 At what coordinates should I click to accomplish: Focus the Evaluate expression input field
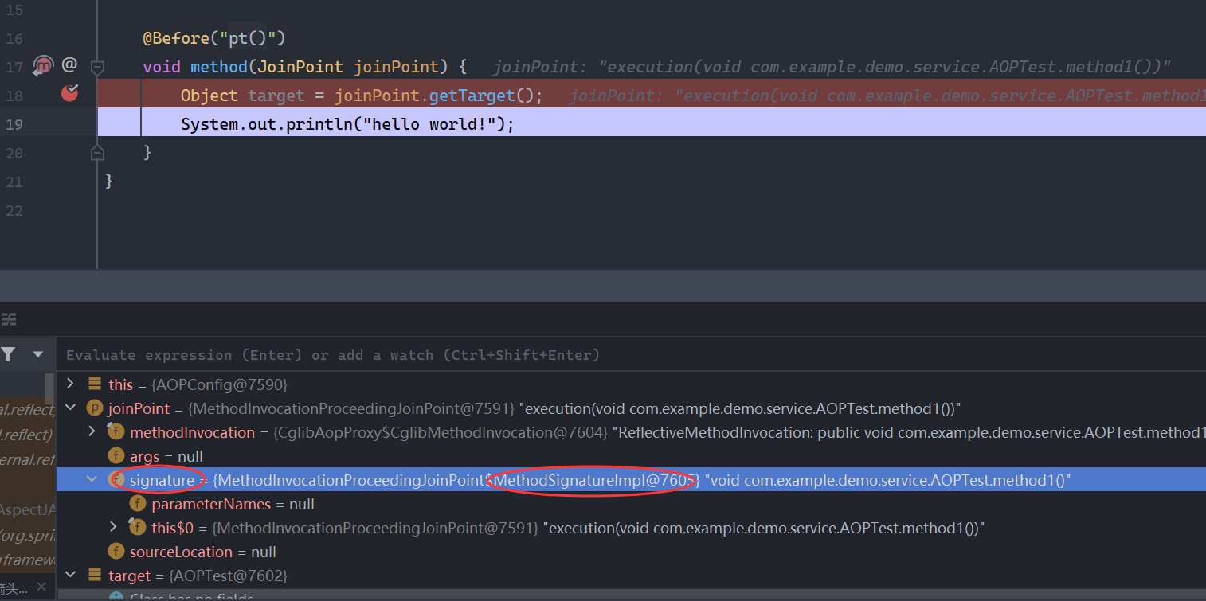631,355
